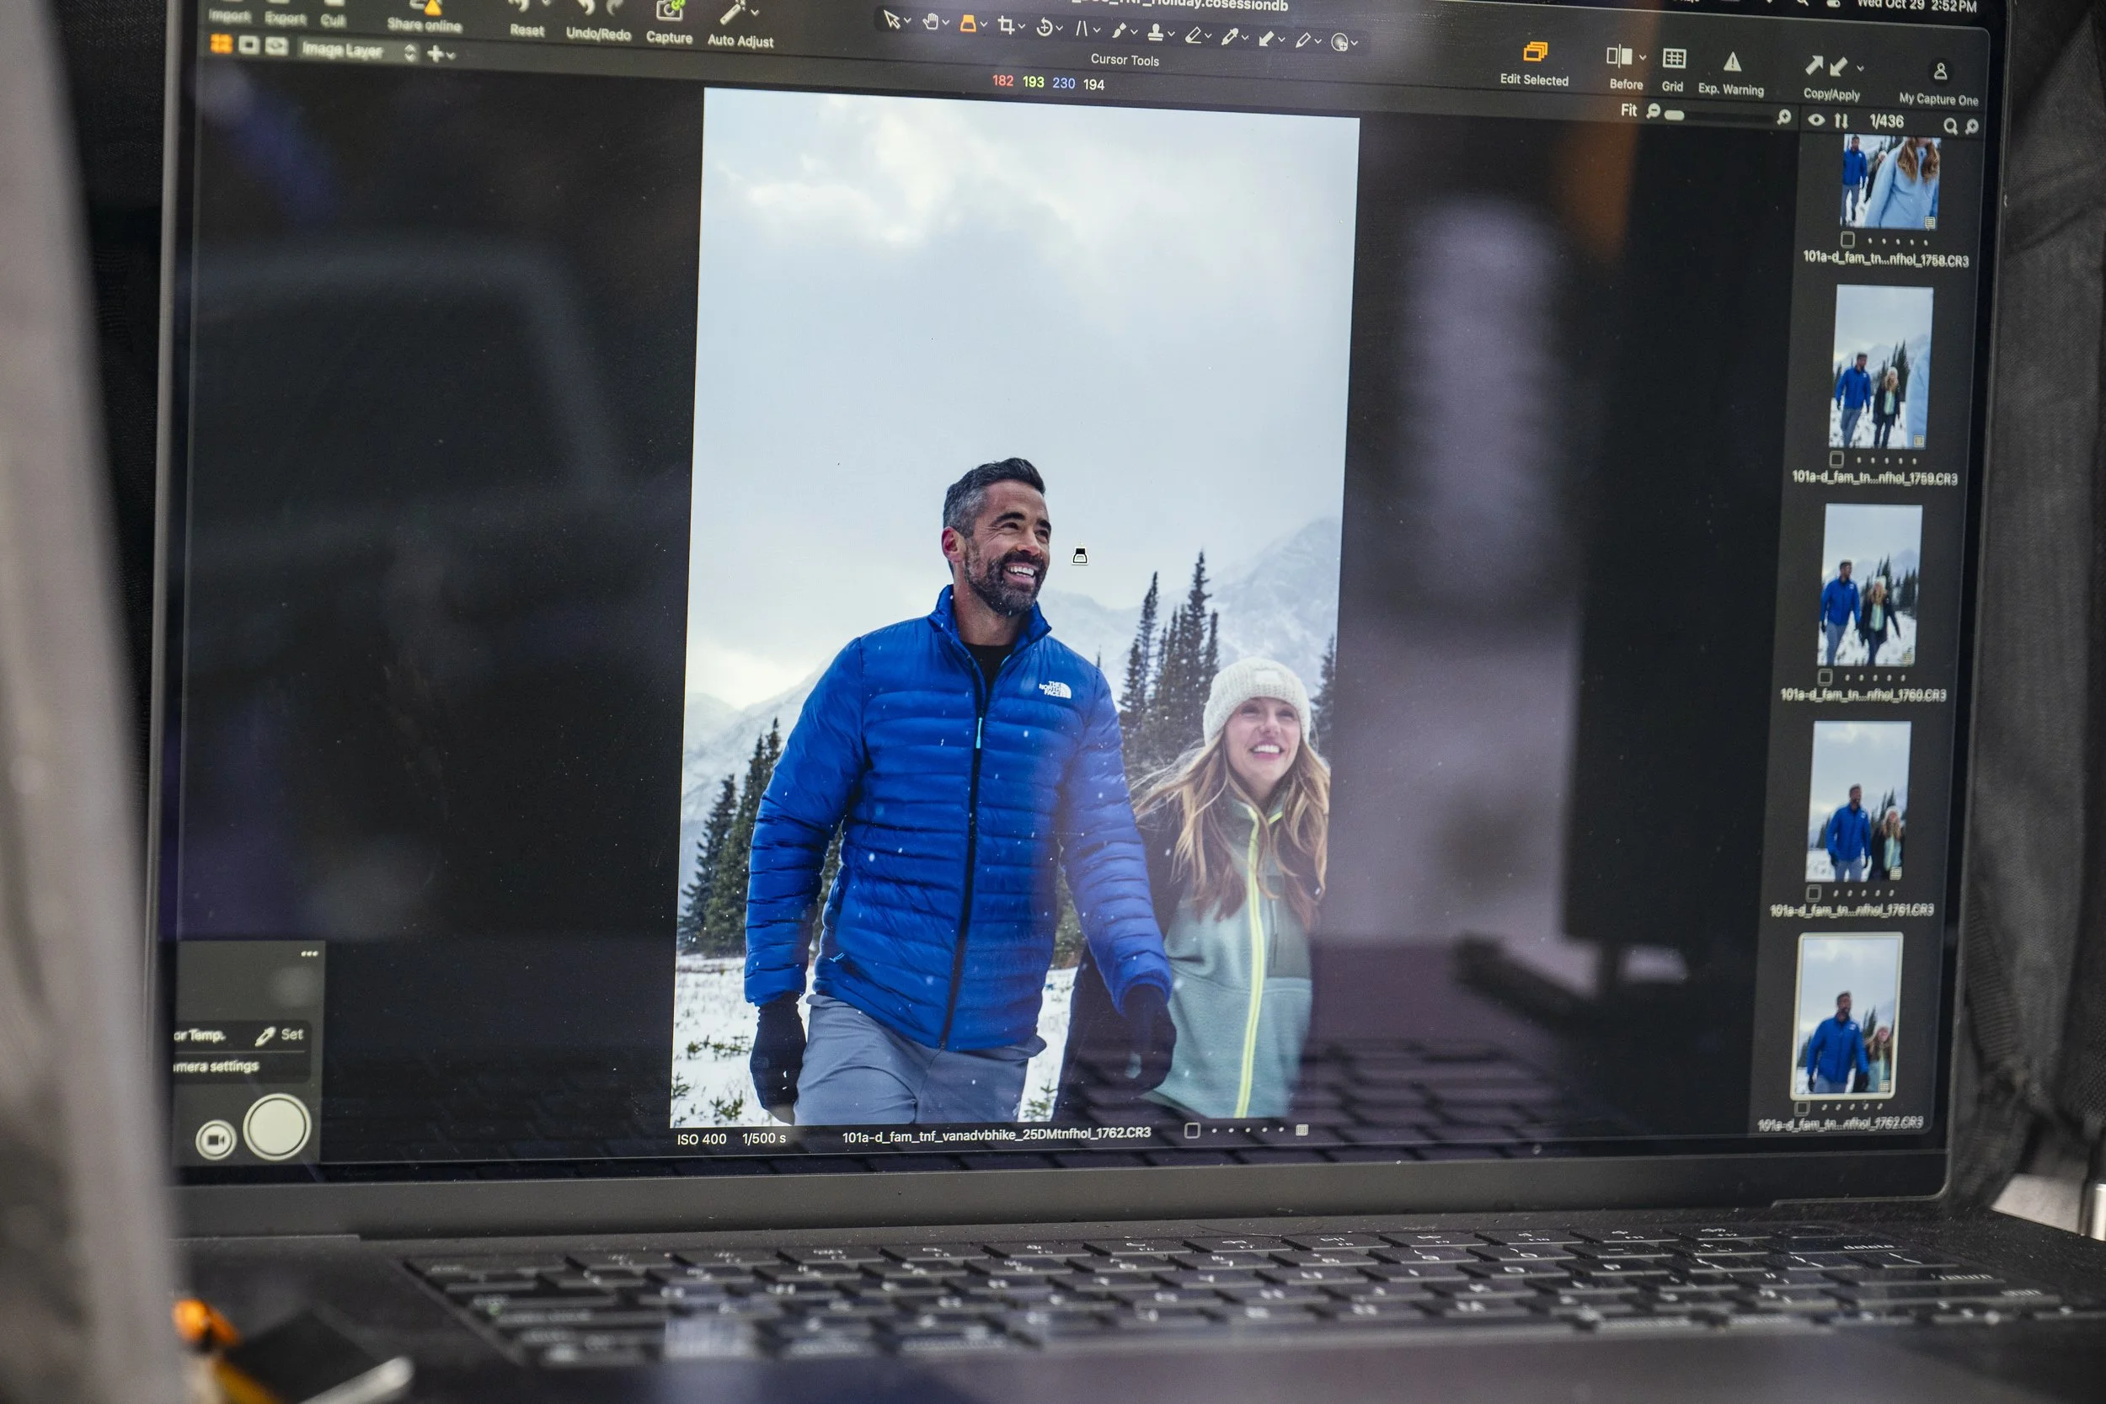The width and height of the screenshot is (2106, 1404).
Task: Check color tag box for 1759.CR3 thumbnail
Action: (x=1836, y=459)
